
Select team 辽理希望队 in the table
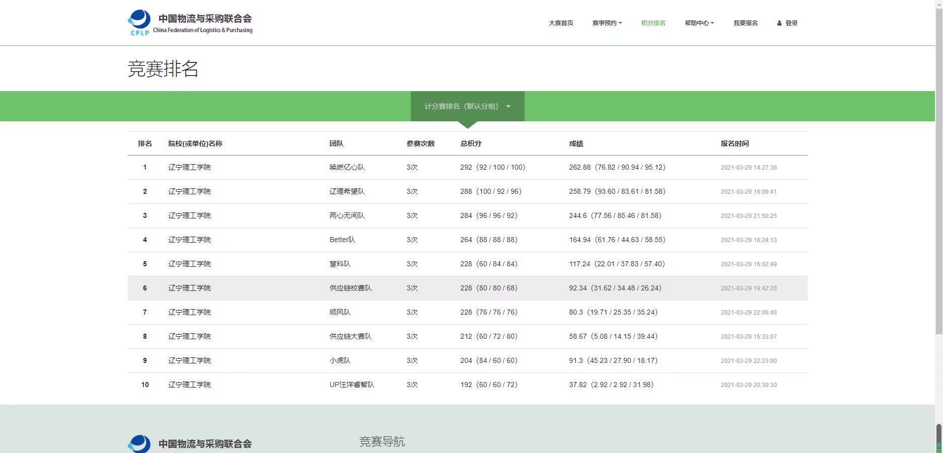(x=347, y=191)
